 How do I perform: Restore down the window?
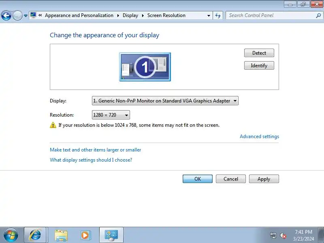pyautogui.click(x=303, y=4)
